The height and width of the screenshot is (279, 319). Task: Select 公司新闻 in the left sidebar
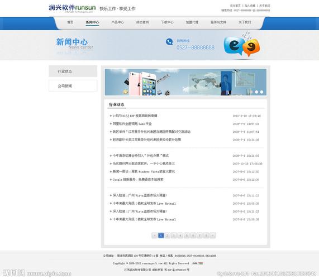tap(73, 86)
